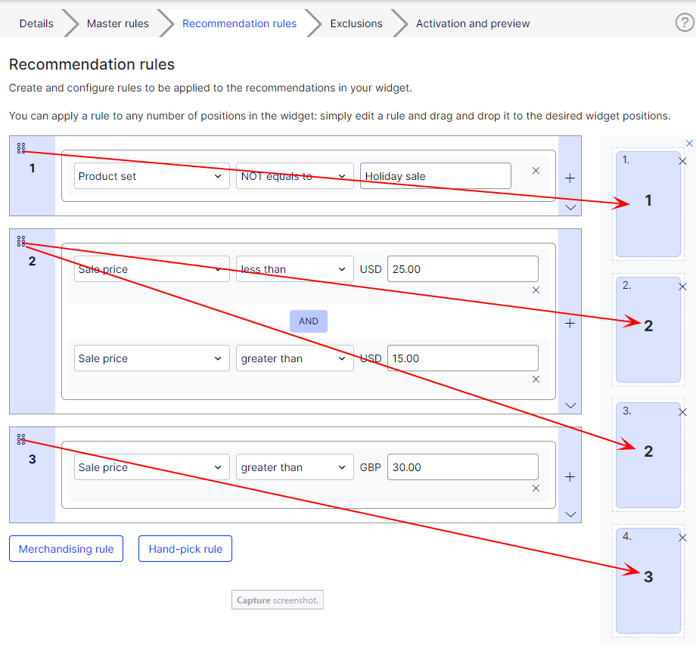Open the less than operator dropdown

tap(294, 269)
